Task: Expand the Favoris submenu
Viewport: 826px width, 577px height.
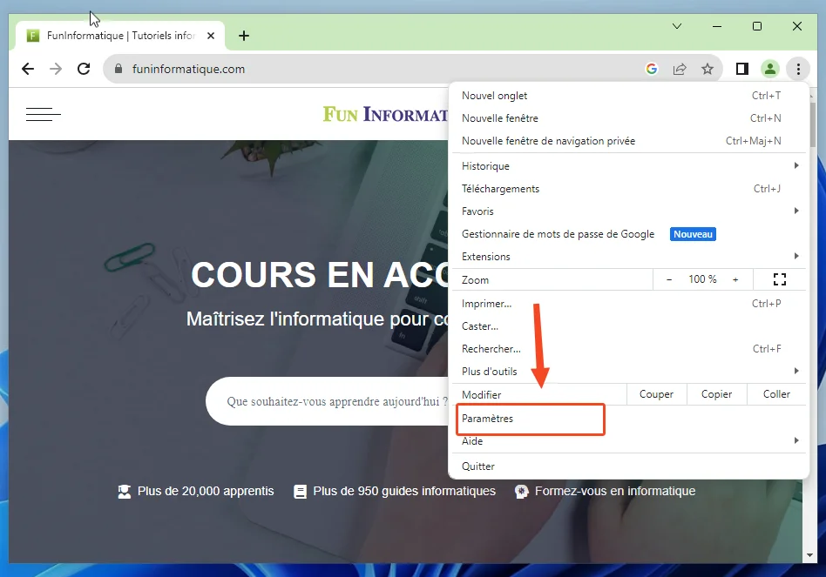Action: (x=627, y=211)
